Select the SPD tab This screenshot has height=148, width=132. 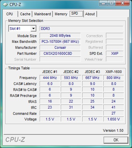[x=76, y=14]
